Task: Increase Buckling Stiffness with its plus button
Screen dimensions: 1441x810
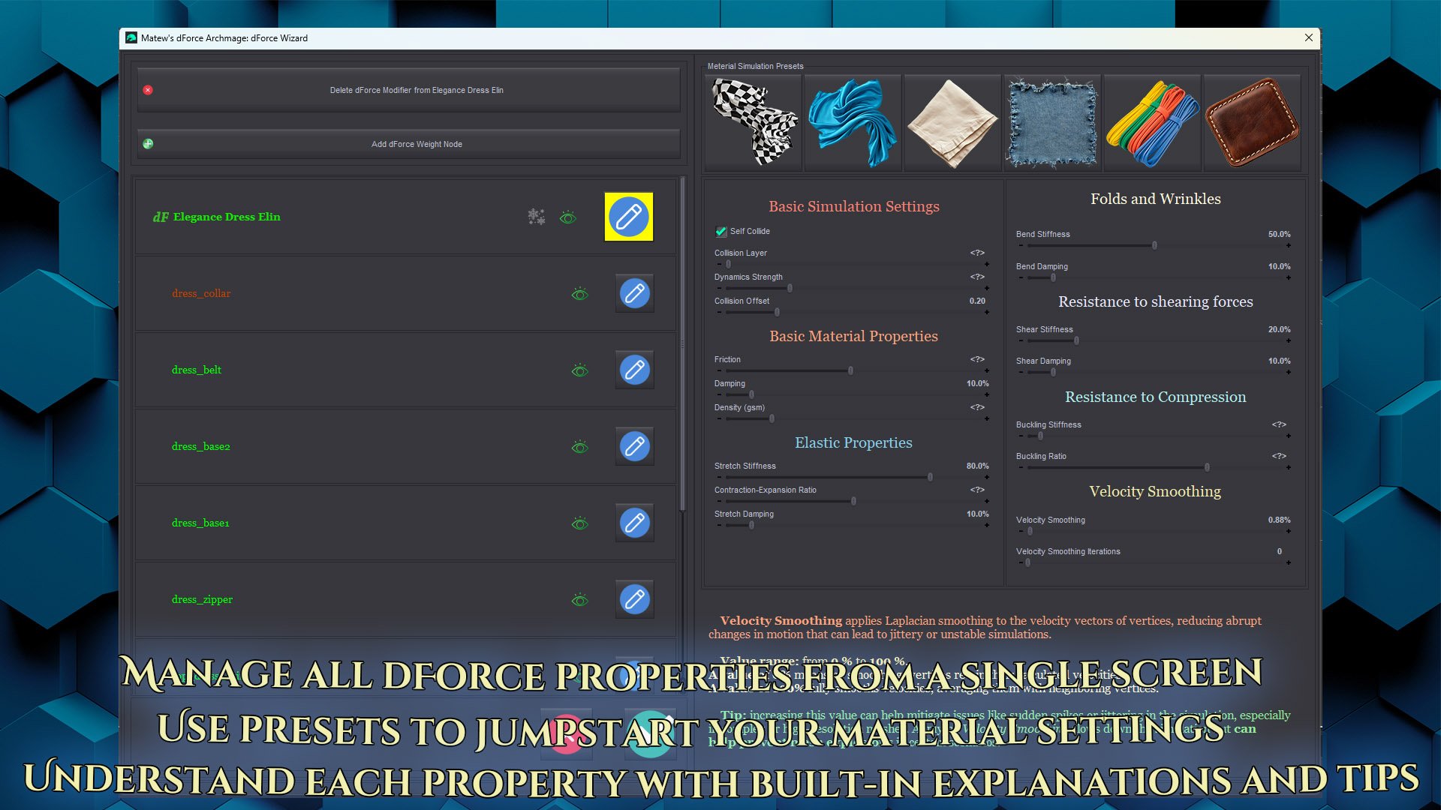Action: pos(1289,436)
